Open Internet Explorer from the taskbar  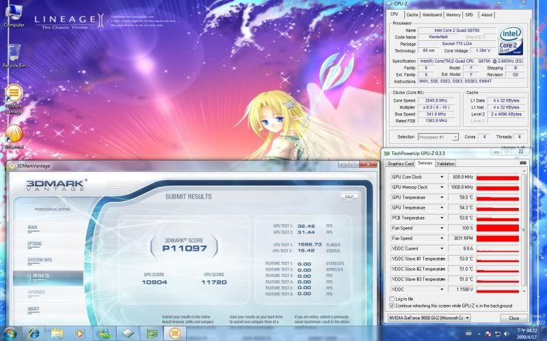(34, 333)
